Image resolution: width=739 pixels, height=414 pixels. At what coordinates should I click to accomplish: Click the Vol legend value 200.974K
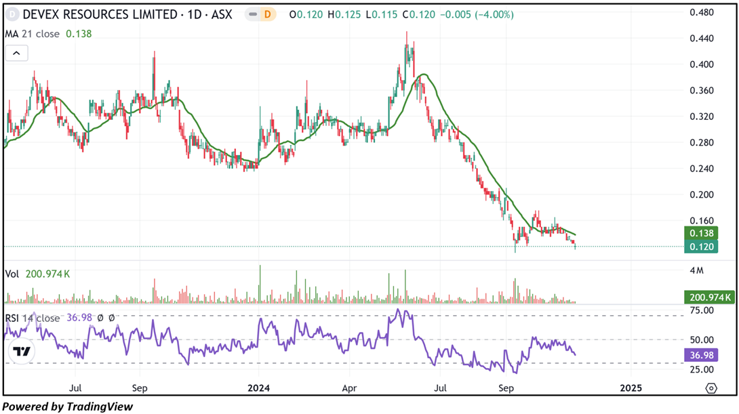coord(47,274)
